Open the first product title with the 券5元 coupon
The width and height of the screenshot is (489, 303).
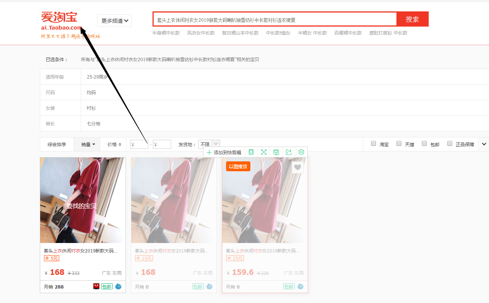[x=81, y=251]
